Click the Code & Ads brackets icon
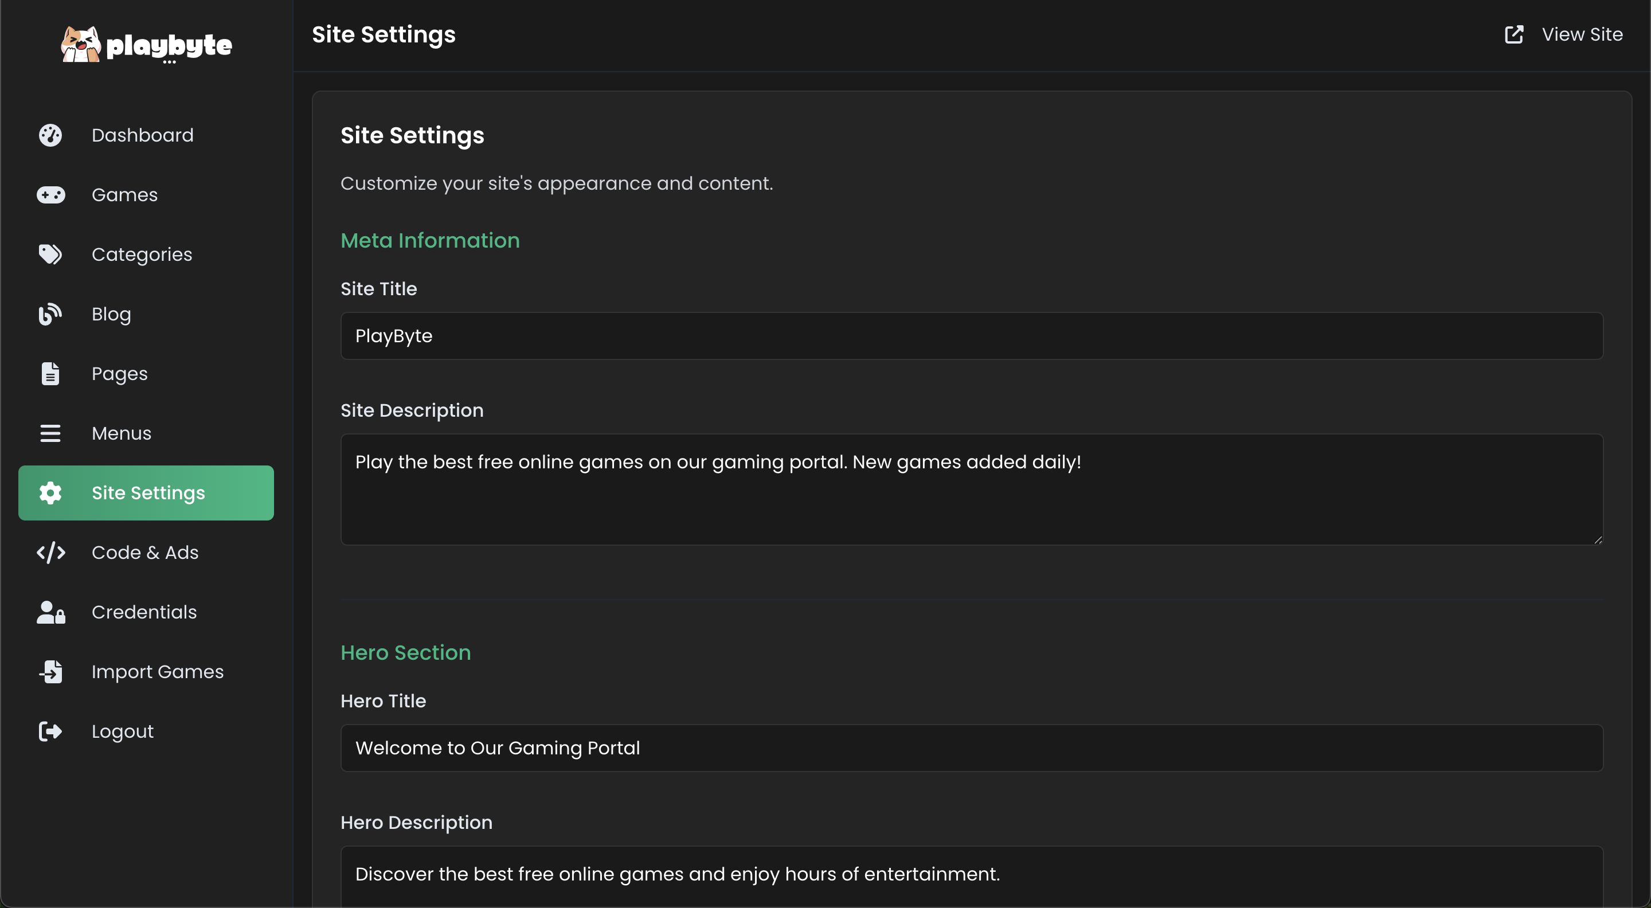1651x908 pixels. point(50,553)
